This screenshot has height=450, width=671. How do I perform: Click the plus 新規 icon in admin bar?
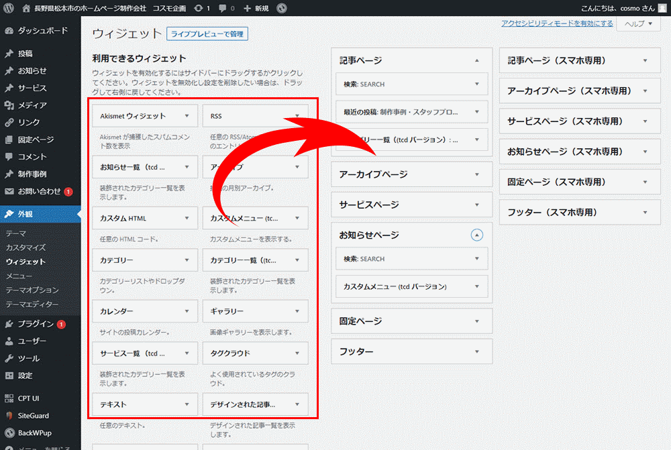coord(248,8)
